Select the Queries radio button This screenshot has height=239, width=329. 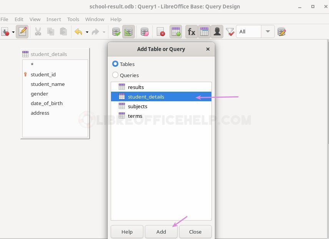tap(115, 75)
